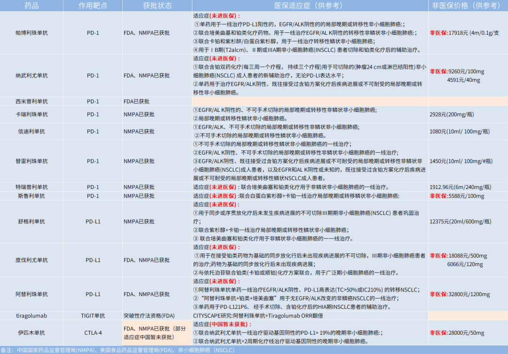Click the CITYSCAPE研究 indication text
This screenshot has width=508, height=354.
pyautogui.click(x=258, y=316)
